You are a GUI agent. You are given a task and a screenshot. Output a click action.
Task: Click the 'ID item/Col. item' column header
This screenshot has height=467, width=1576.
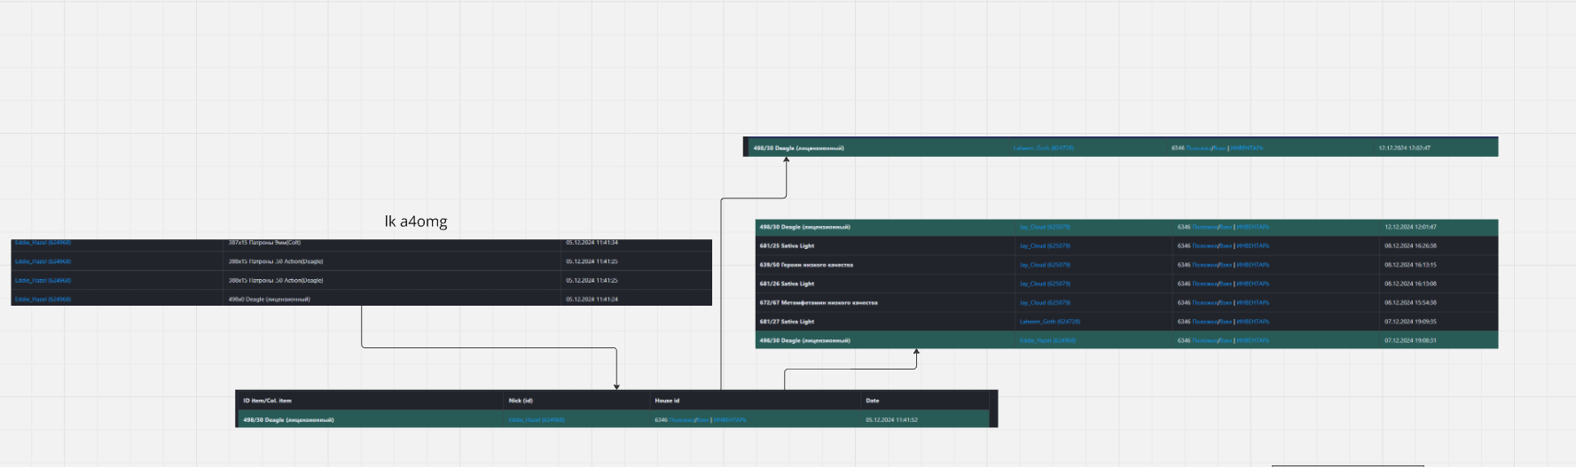267,401
